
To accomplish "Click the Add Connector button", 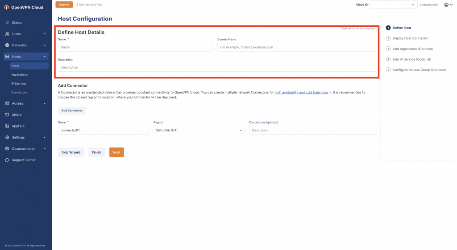I will click(x=72, y=111).
